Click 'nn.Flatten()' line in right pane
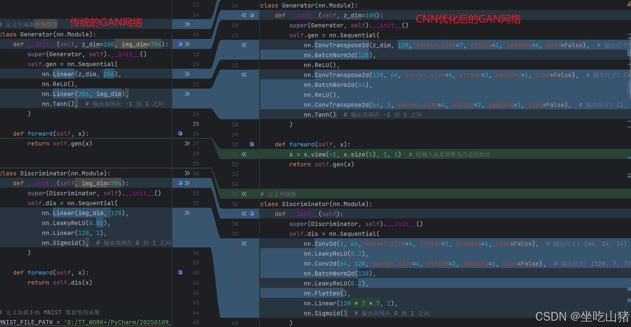The width and height of the screenshot is (631, 327). pyautogui.click(x=325, y=293)
